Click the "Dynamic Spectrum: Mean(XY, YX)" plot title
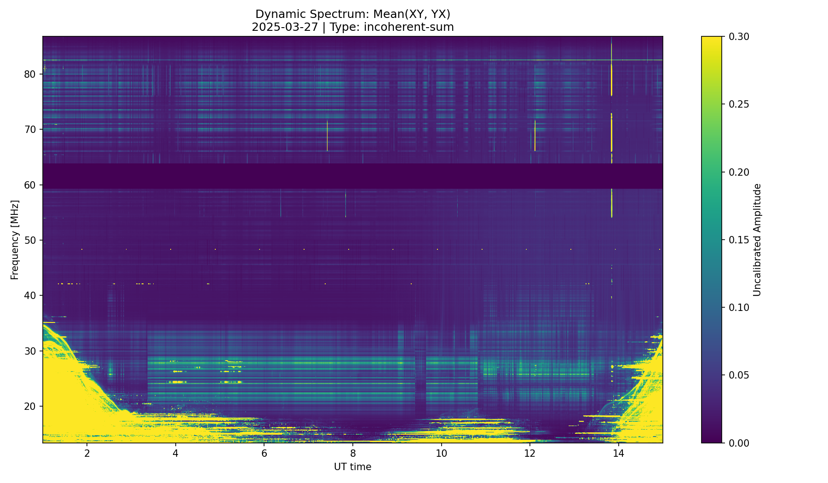 pyautogui.click(x=352, y=15)
